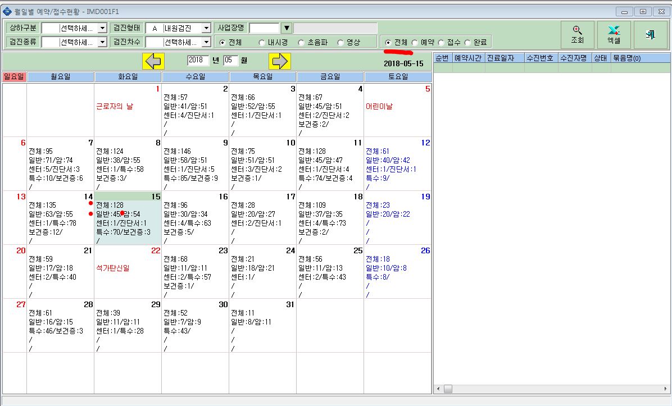Image resolution: width=672 pixels, height=406 pixels.
Task: Click the 예약시간 column header
Action: click(469, 58)
